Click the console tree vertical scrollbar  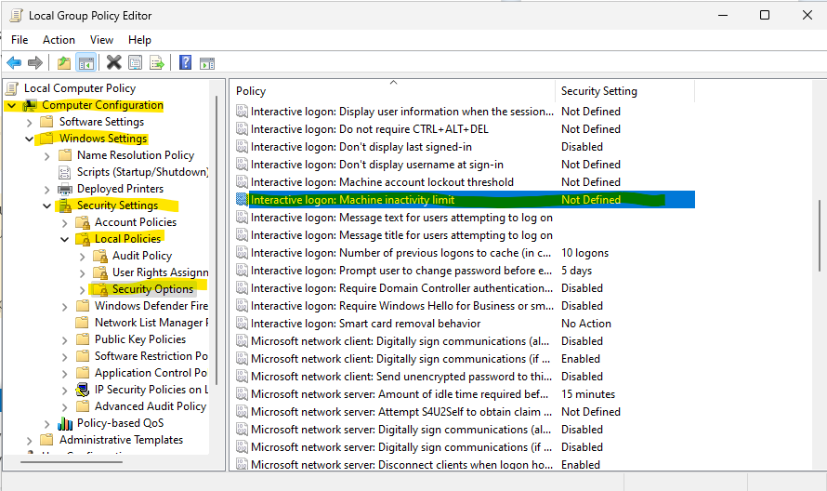pyautogui.click(x=217, y=240)
